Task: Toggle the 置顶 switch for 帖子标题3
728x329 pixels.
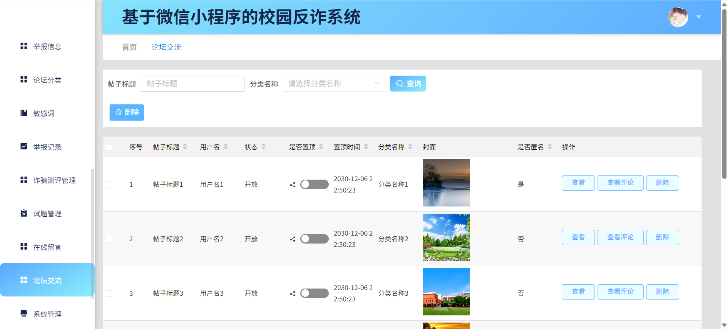Action: [314, 293]
